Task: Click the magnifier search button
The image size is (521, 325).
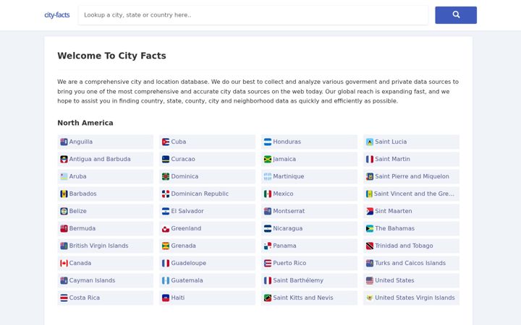Action: pyautogui.click(x=456, y=15)
